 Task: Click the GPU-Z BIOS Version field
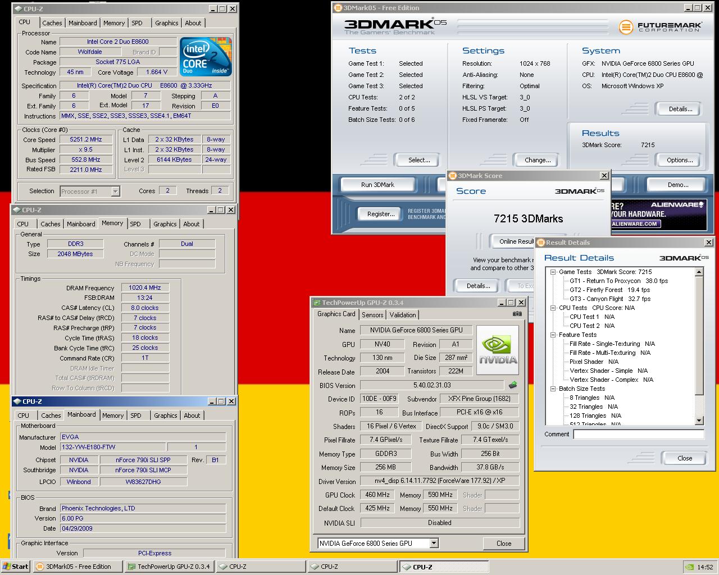[431, 385]
